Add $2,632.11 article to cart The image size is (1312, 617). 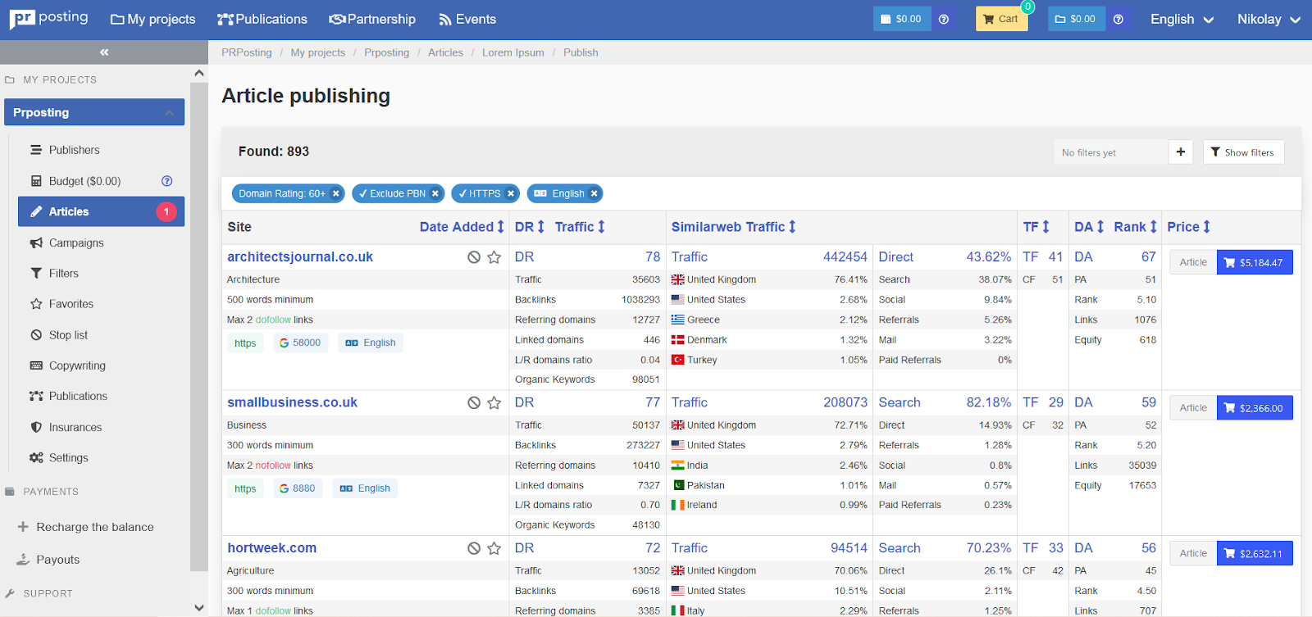coord(1255,553)
